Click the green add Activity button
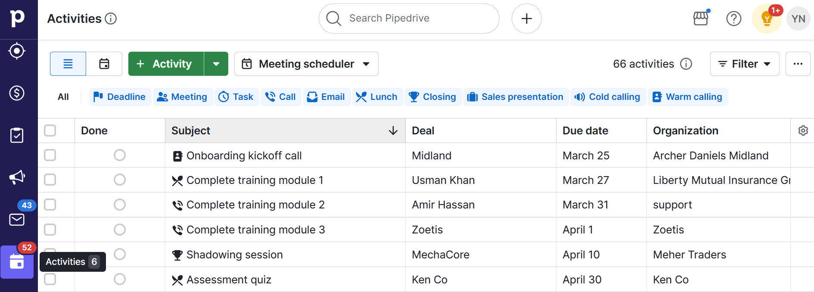The image size is (814, 292). pyautogui.click(x=166, y=64)
